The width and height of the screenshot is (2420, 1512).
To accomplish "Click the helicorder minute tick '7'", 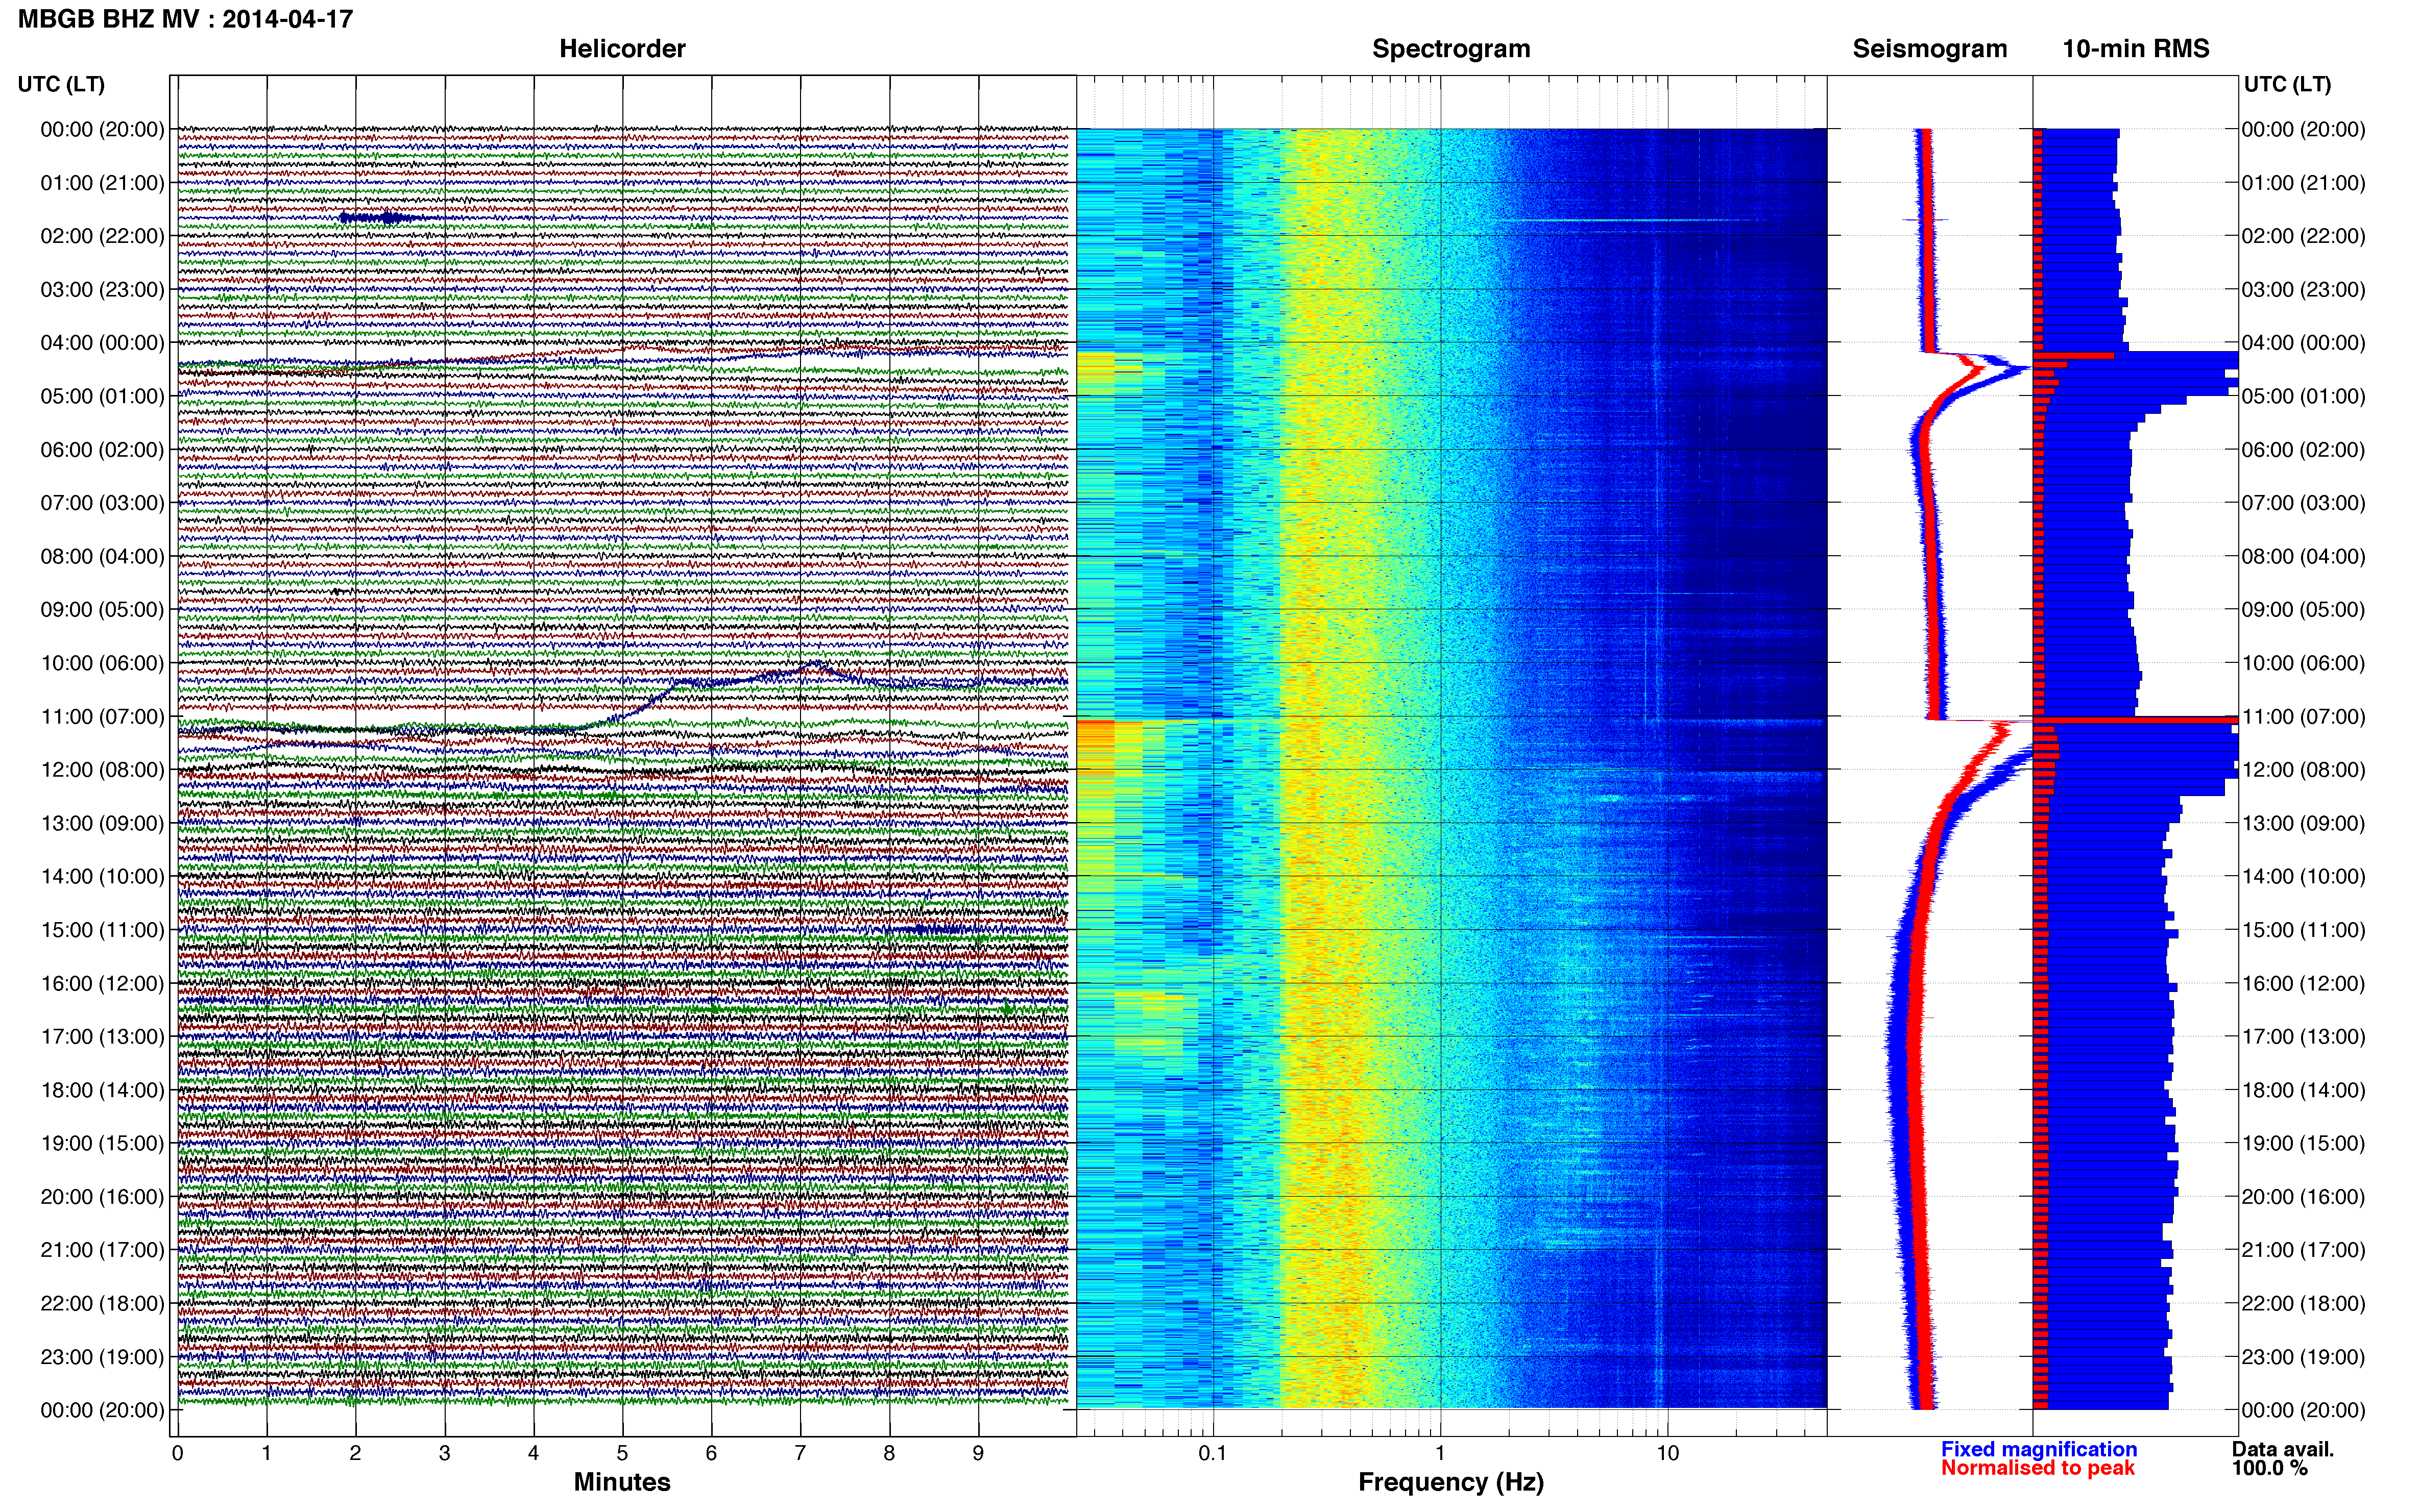I will (x=801, y=1454).
